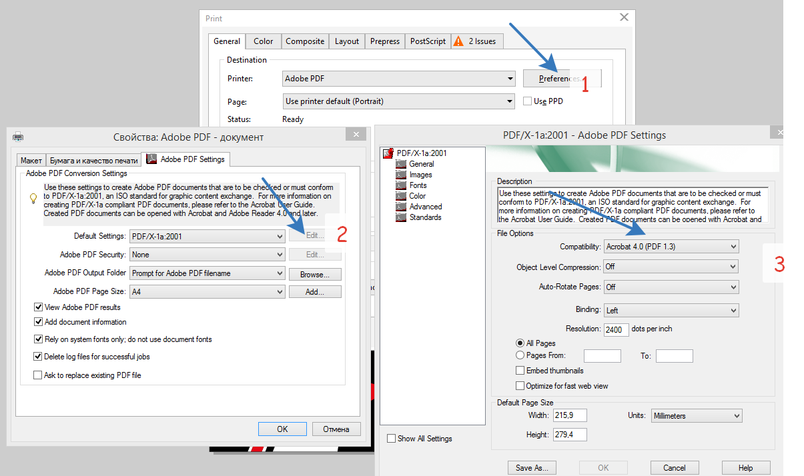The image size is (804, 476).
Task: Click the Color folder icon in settings tree
Action: (401, 196)
